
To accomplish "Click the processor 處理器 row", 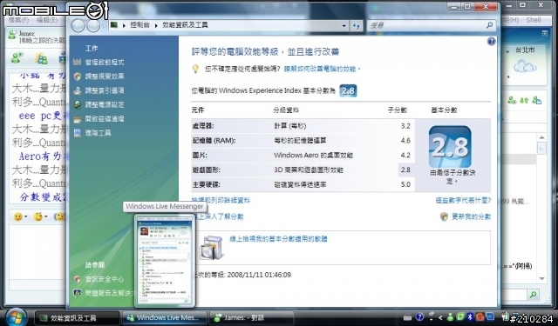I will (303, 126).
